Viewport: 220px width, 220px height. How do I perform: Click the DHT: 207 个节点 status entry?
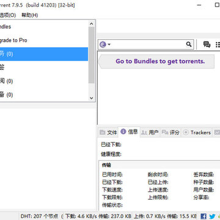coord(40,216)
